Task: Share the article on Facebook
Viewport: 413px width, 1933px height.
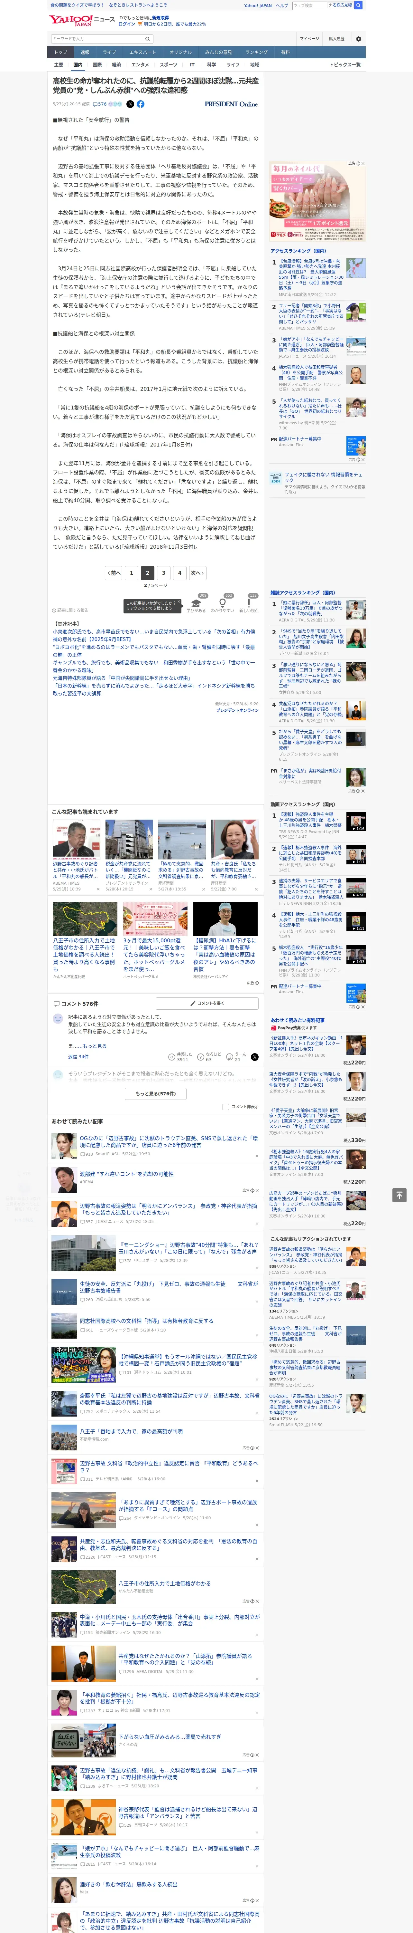Action: [x=140, y=104]
